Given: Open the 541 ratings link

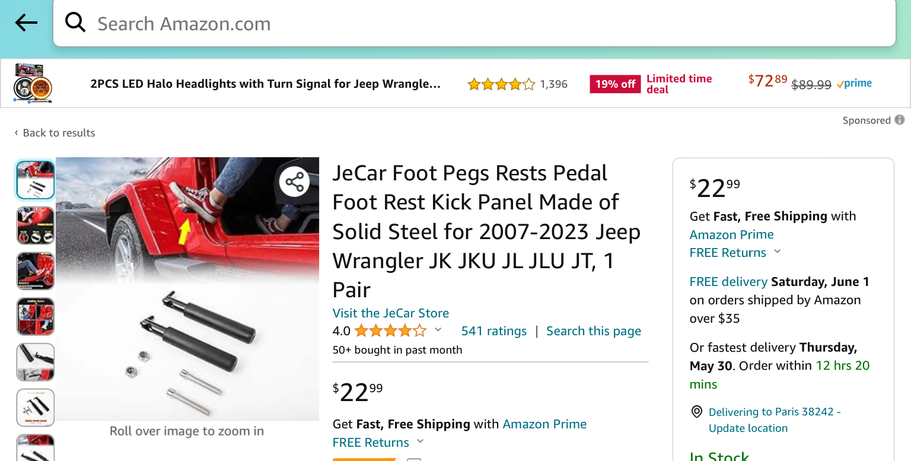Looking at the screenshot, I should point(493,331).
